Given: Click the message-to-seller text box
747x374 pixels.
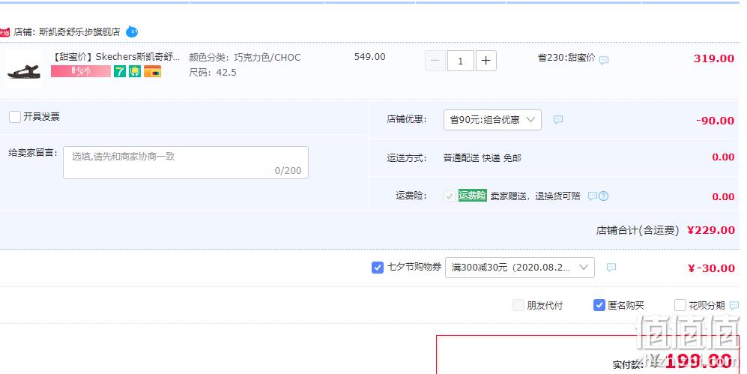Looking at the screenshot, I should 186,163.
